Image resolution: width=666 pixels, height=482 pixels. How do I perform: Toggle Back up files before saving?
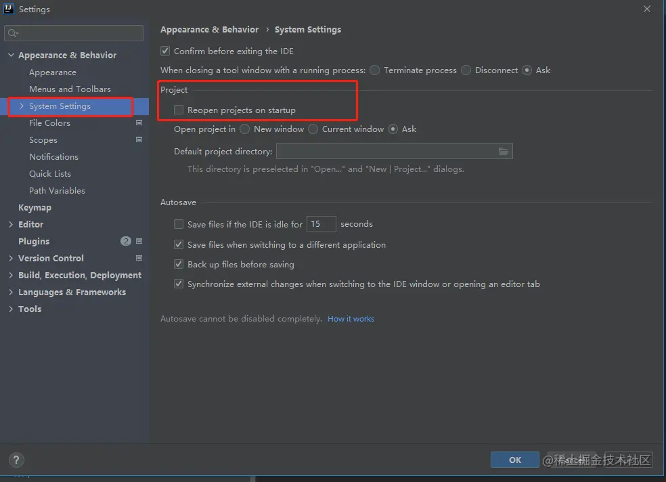179,264
